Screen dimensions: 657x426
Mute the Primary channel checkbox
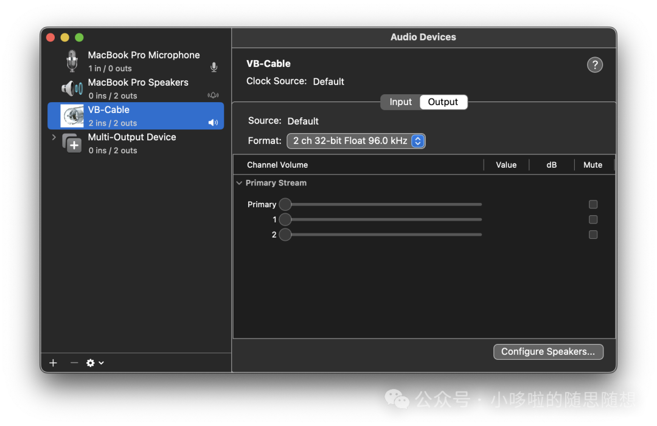coord(593,205)
